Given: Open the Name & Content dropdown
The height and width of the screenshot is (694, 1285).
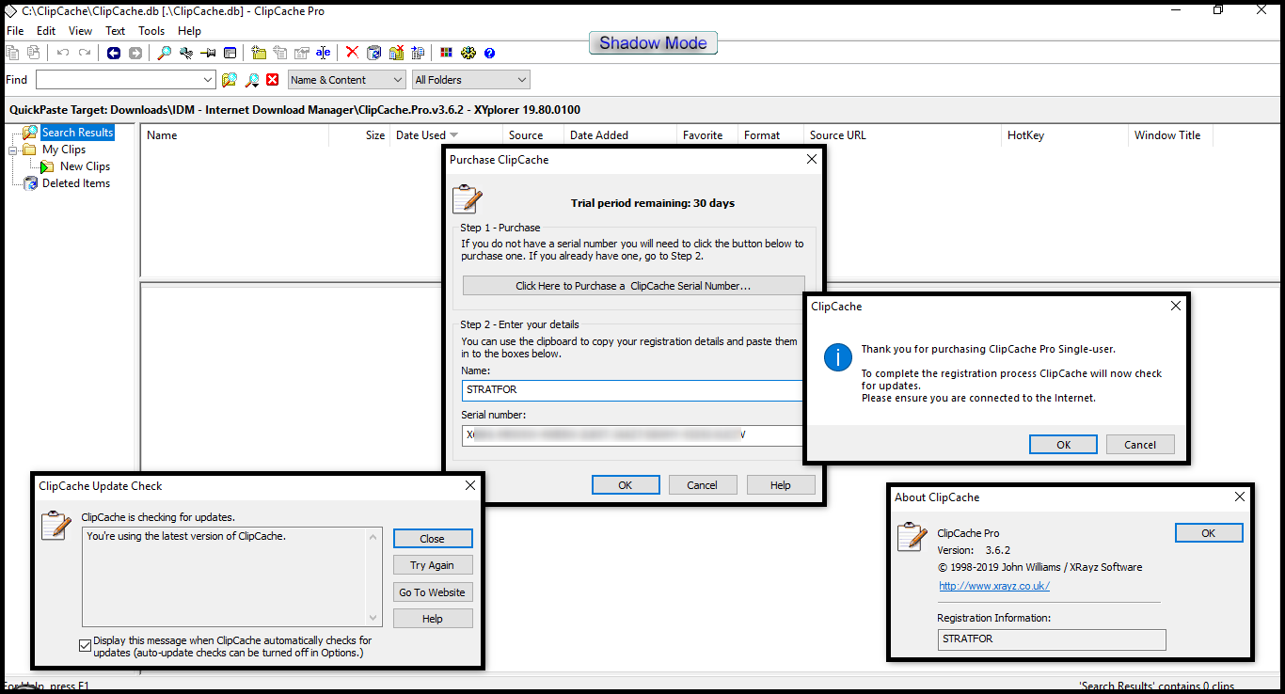Looking at the screenshot, I should 347,80.
